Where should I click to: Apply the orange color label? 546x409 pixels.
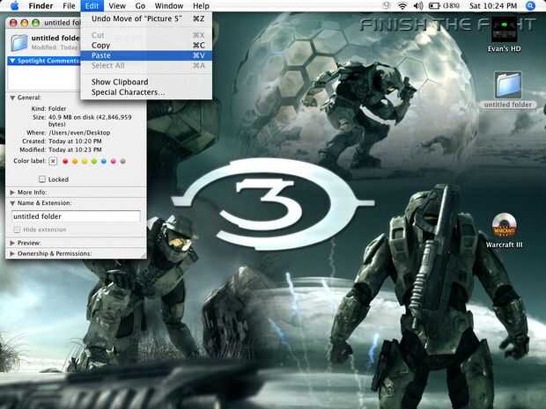[x=75, y=161]
